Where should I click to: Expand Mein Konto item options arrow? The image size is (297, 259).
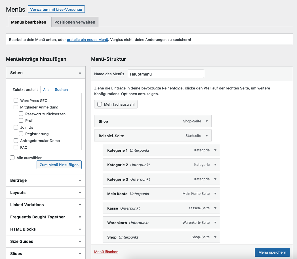coord(215,194)
